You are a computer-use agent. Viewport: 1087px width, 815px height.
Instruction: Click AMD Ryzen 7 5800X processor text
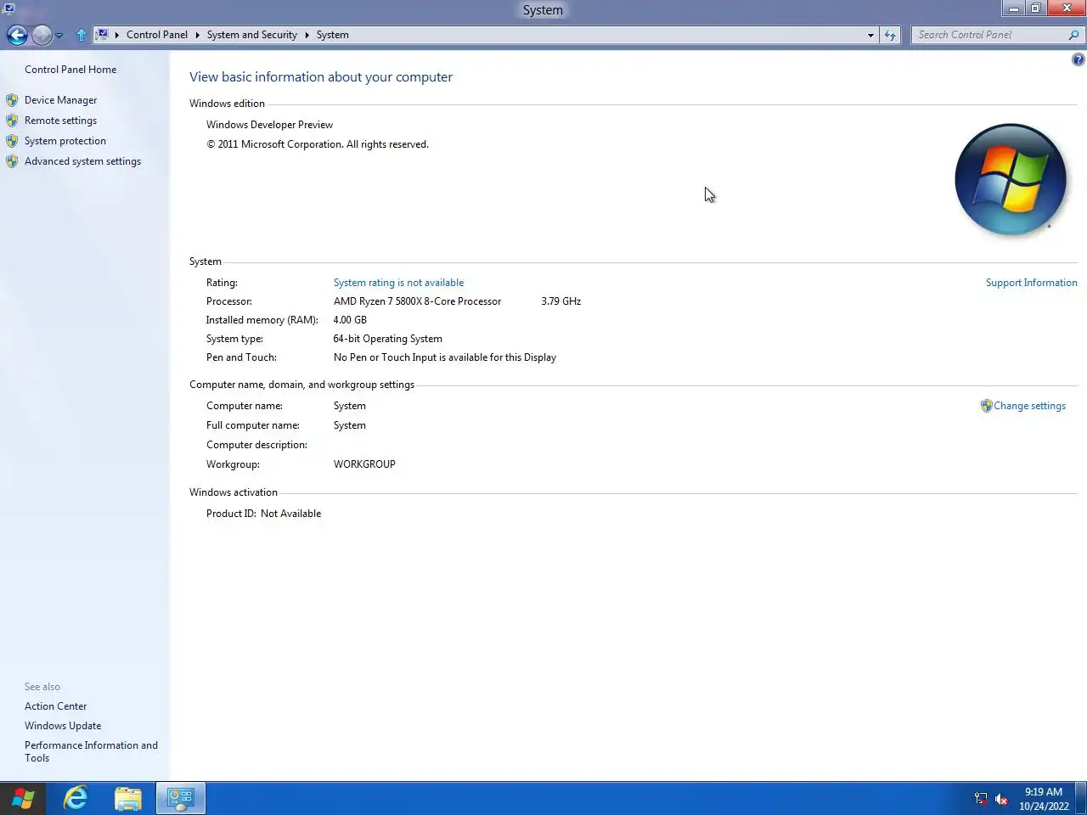pos(417,301)
